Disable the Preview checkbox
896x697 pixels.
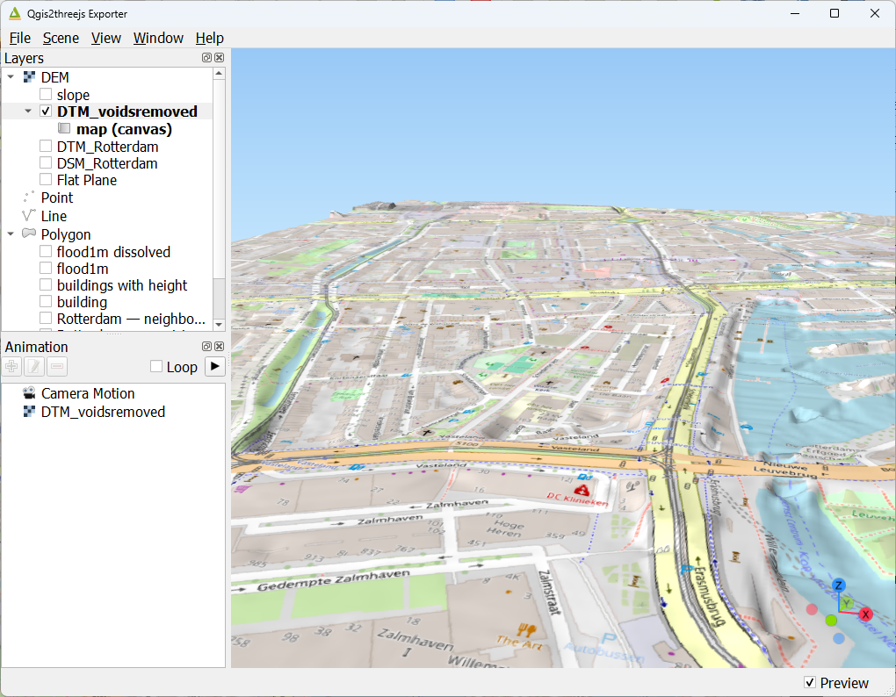(809, 683)
